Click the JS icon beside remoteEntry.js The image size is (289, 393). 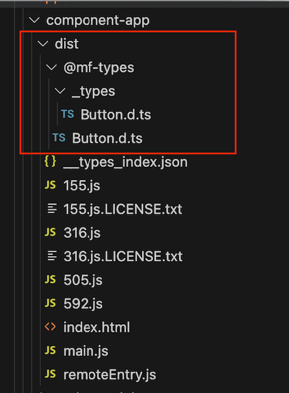(x=50, y=373)
